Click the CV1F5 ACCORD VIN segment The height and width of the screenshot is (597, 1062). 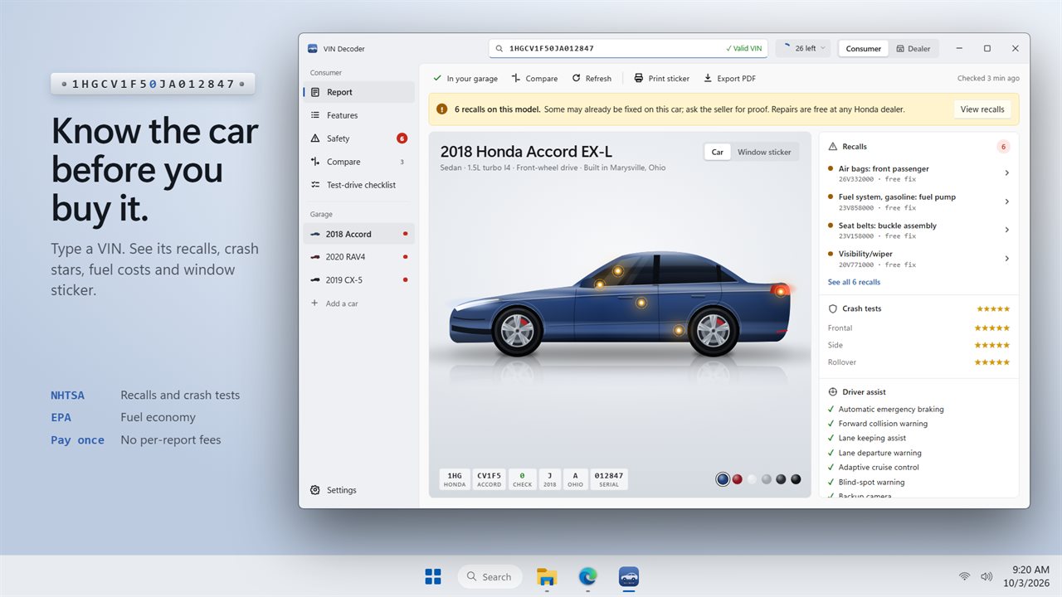490,479
